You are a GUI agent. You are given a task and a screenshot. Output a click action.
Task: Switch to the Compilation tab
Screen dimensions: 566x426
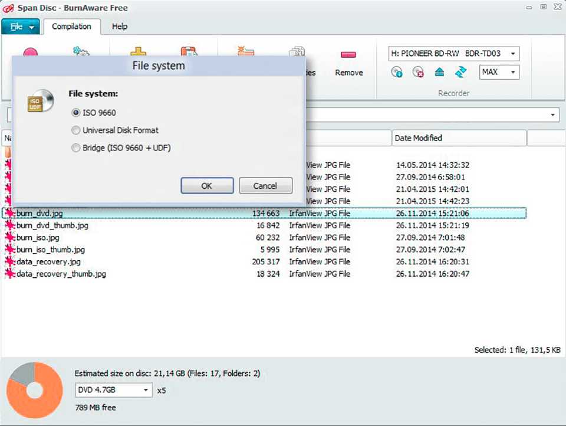point(71,27)
